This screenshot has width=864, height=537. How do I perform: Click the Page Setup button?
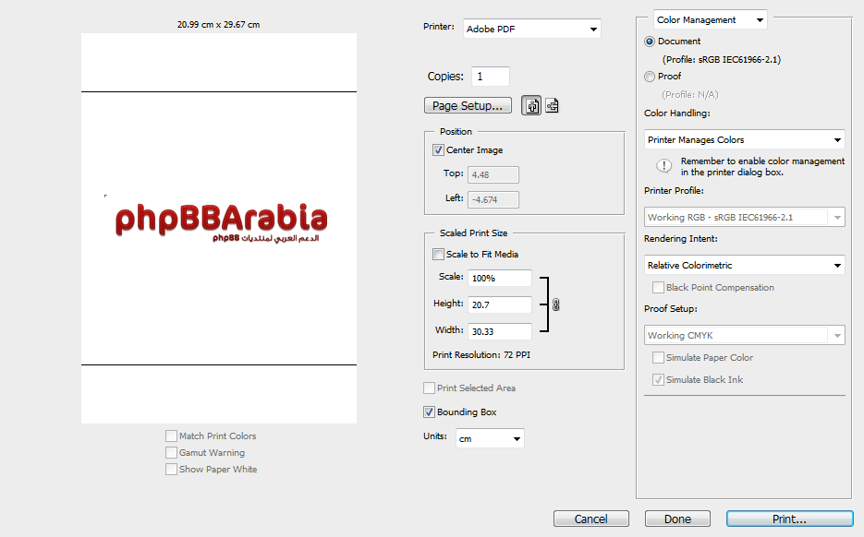468,105
